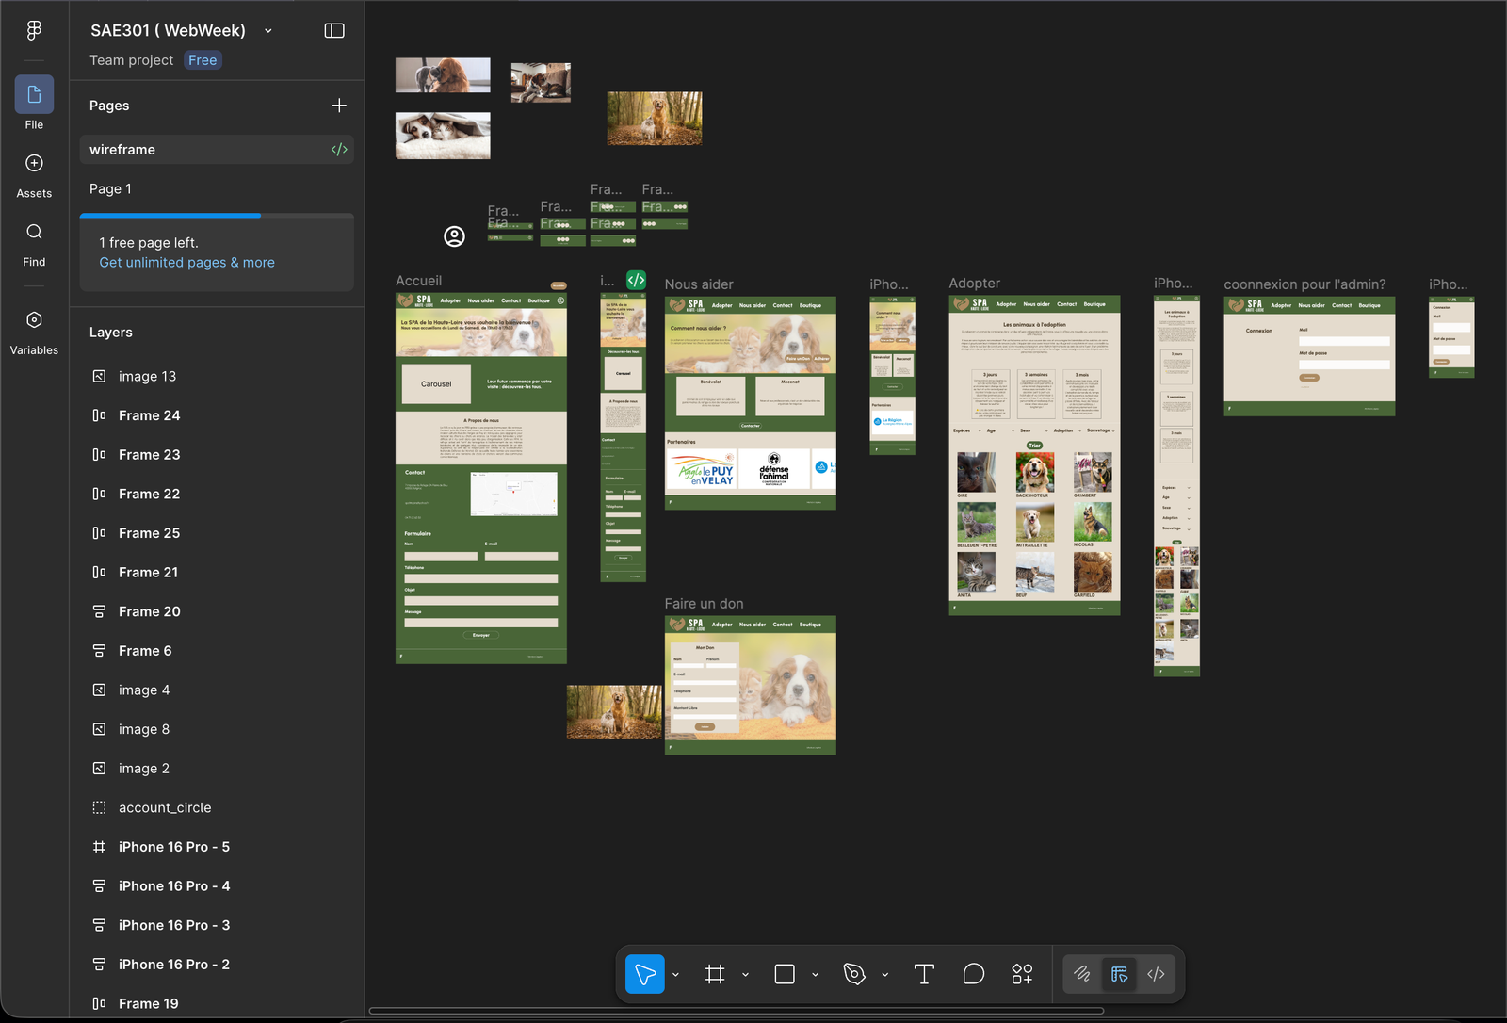The width and height of the screenshot is (1507, 1023).
Task: Open the Assets panel in sidebar
Action: [x=34, y=164]
